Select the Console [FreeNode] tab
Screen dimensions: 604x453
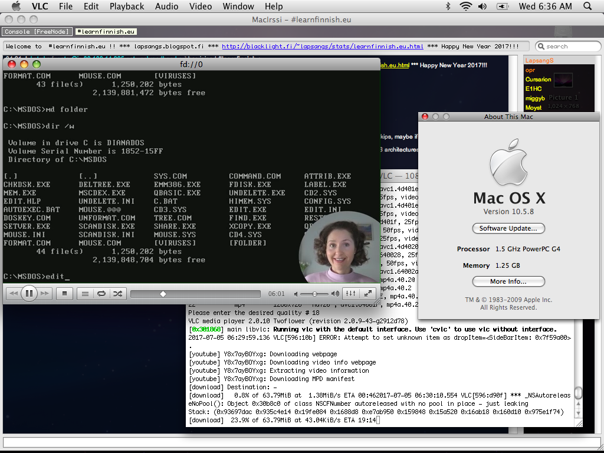pyautogui.click(x=37, y=32)
